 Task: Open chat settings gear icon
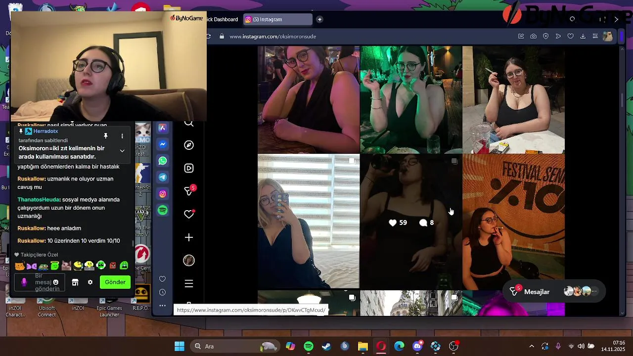click(x=90, y=282)
